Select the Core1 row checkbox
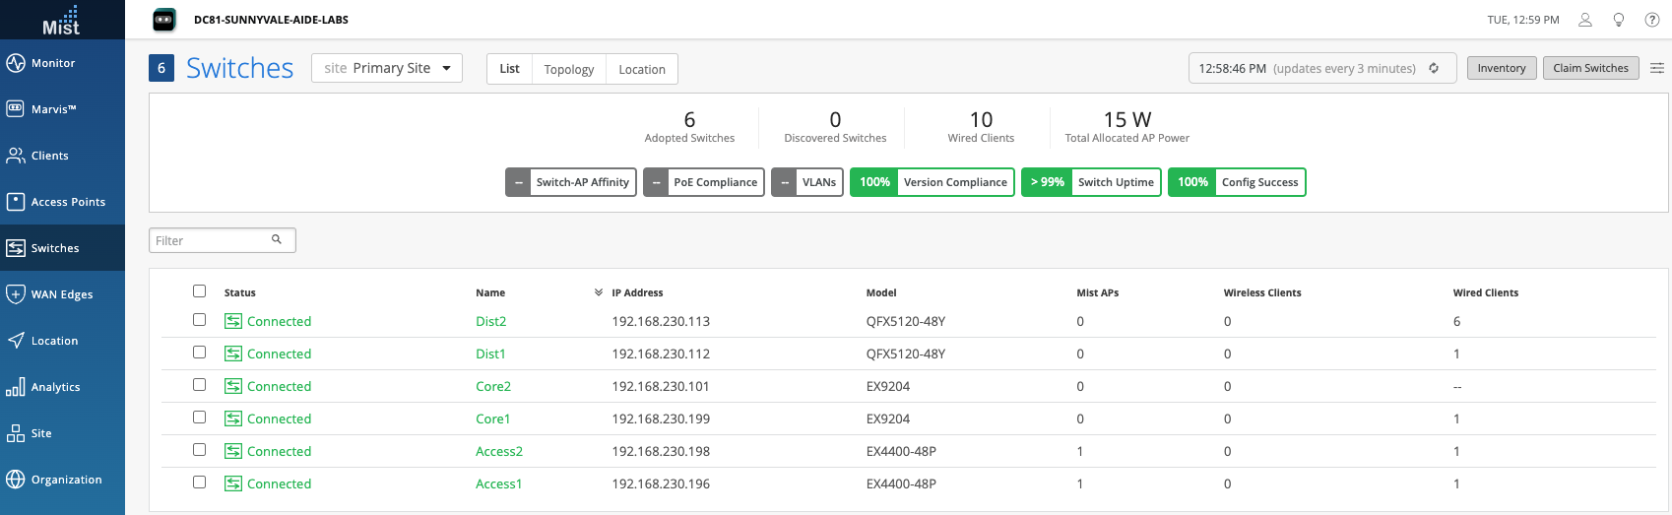Screen dimensions: 1672x515 (200, 418)
